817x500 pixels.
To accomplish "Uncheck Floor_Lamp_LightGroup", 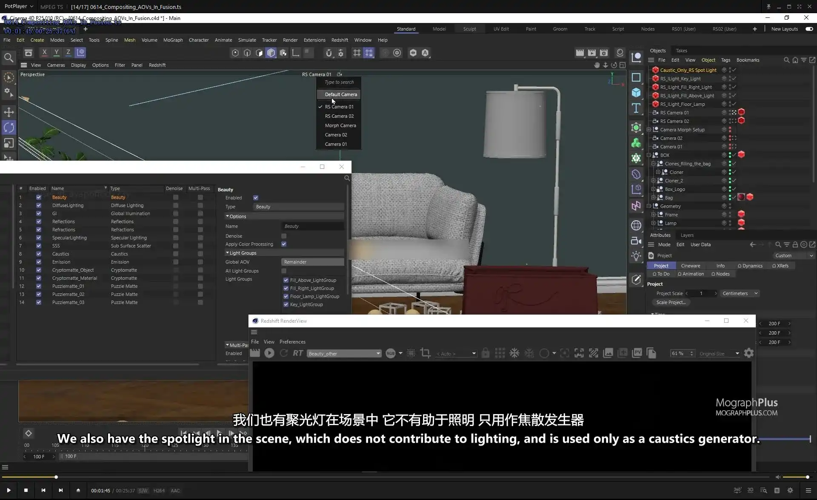I will [286, 296].
